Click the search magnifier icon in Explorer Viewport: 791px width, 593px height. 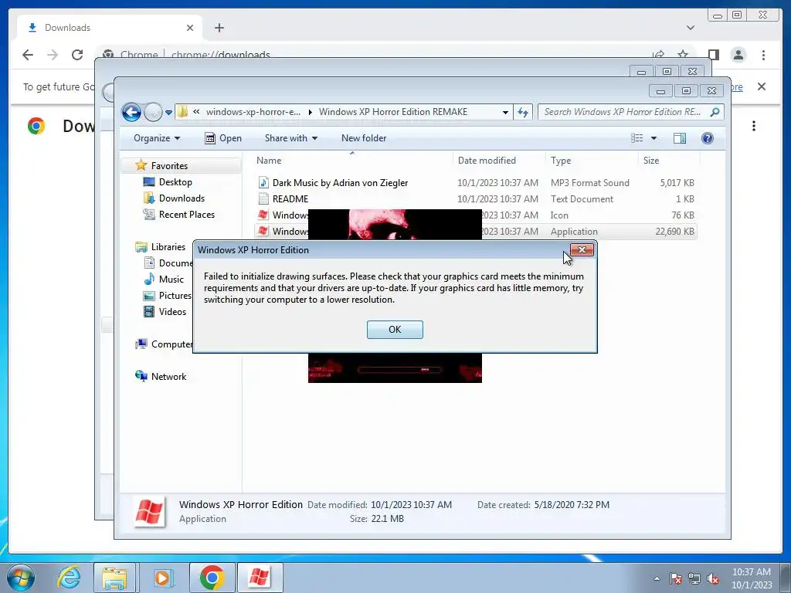pos(715,112)
